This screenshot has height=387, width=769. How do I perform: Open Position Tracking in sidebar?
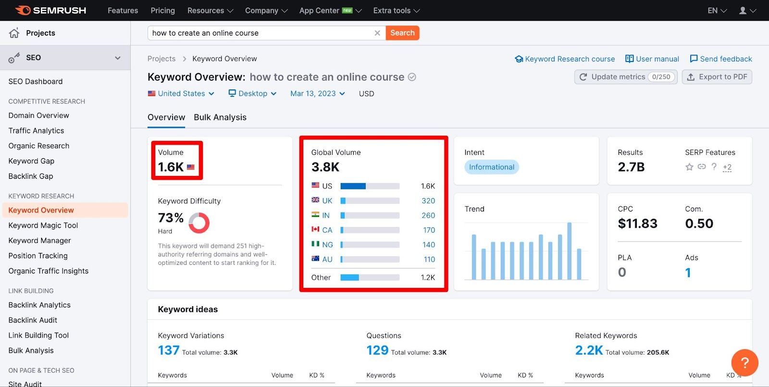(x=38, y=256)
